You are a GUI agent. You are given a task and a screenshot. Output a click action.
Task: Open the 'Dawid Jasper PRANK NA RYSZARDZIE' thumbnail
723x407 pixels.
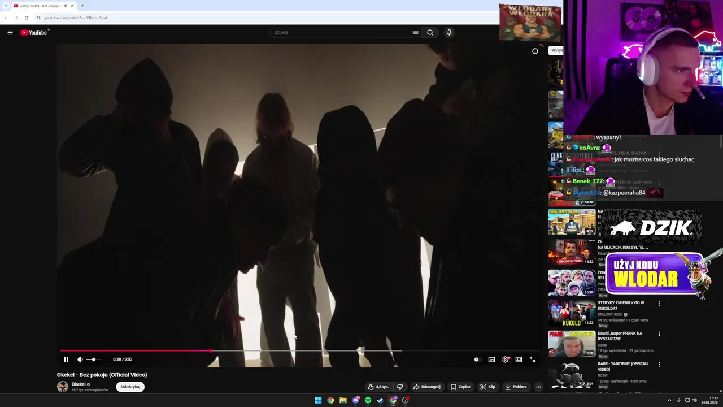click(571, 344)
